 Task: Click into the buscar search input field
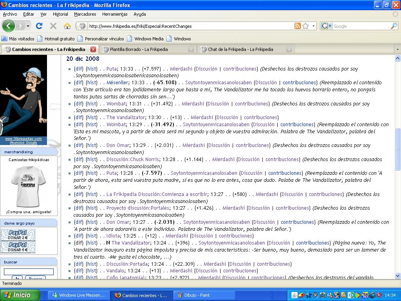[x=29, y=272]
